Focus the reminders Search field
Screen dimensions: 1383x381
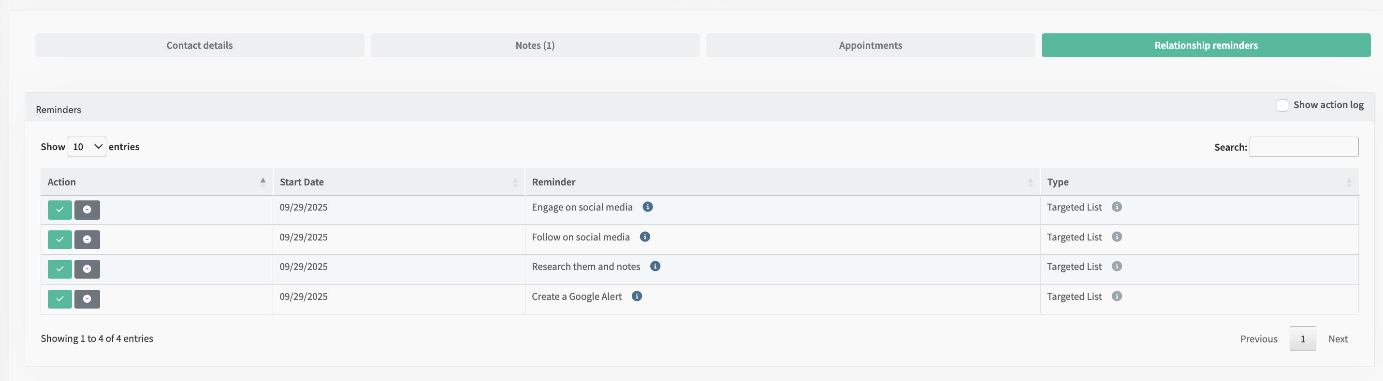tap(1304, 147)
